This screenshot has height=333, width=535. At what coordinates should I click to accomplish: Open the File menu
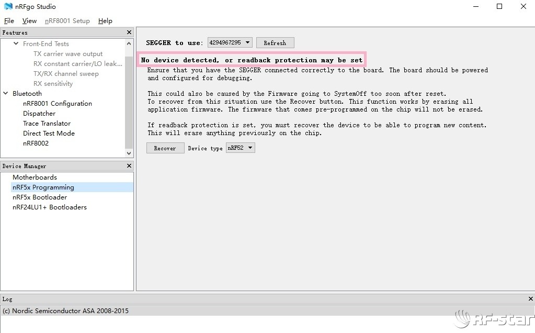pos(9,21)
